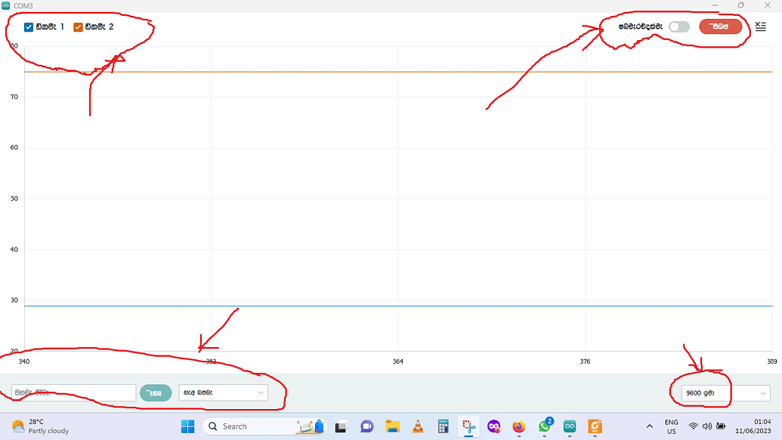
Task: Open the serial monitor list icon top right
Action: pos(760,26)
